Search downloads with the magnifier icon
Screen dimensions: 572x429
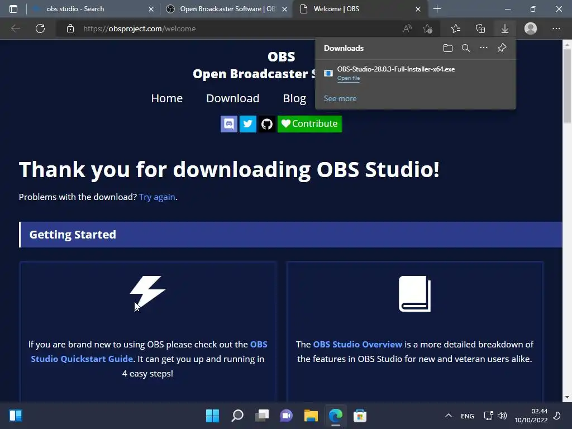465,48
